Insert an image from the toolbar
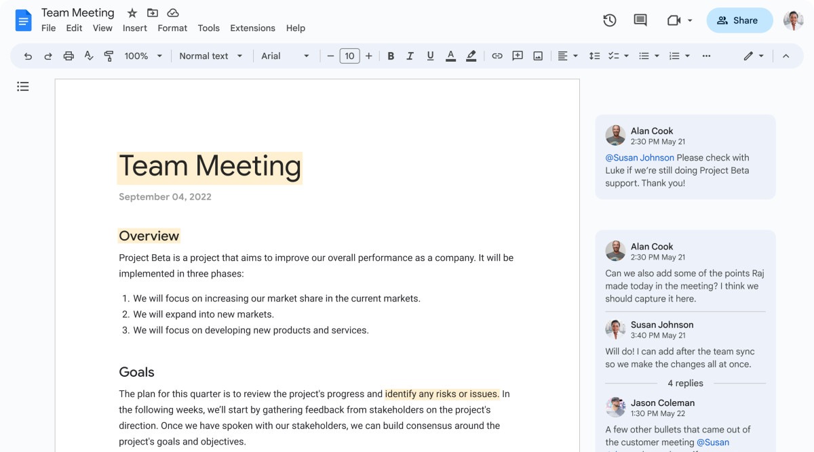 (x=537, y=56)
